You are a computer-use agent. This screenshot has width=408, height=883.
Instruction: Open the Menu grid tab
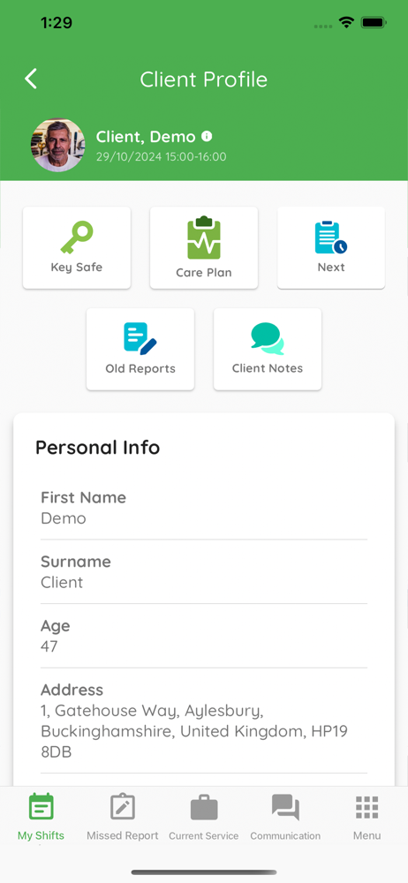tap(366, 817)
